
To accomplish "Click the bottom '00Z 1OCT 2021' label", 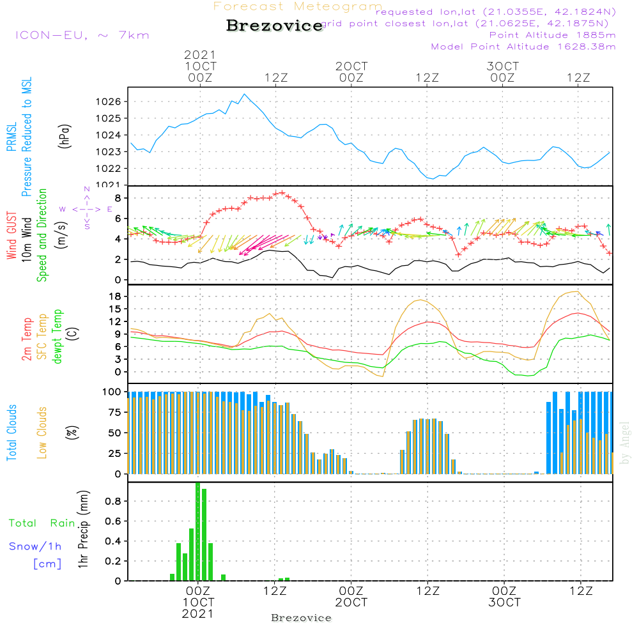I will 198,602.
